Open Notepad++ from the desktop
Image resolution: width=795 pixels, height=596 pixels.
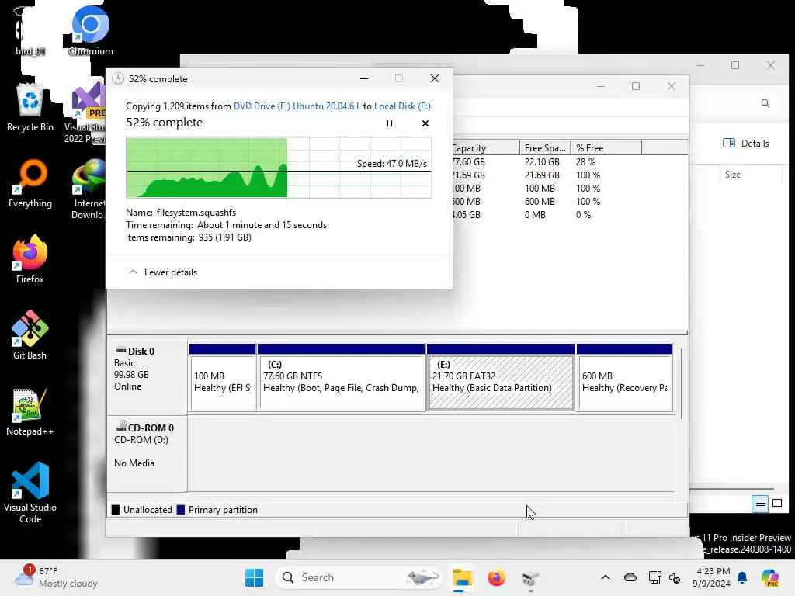click(30, 411)
